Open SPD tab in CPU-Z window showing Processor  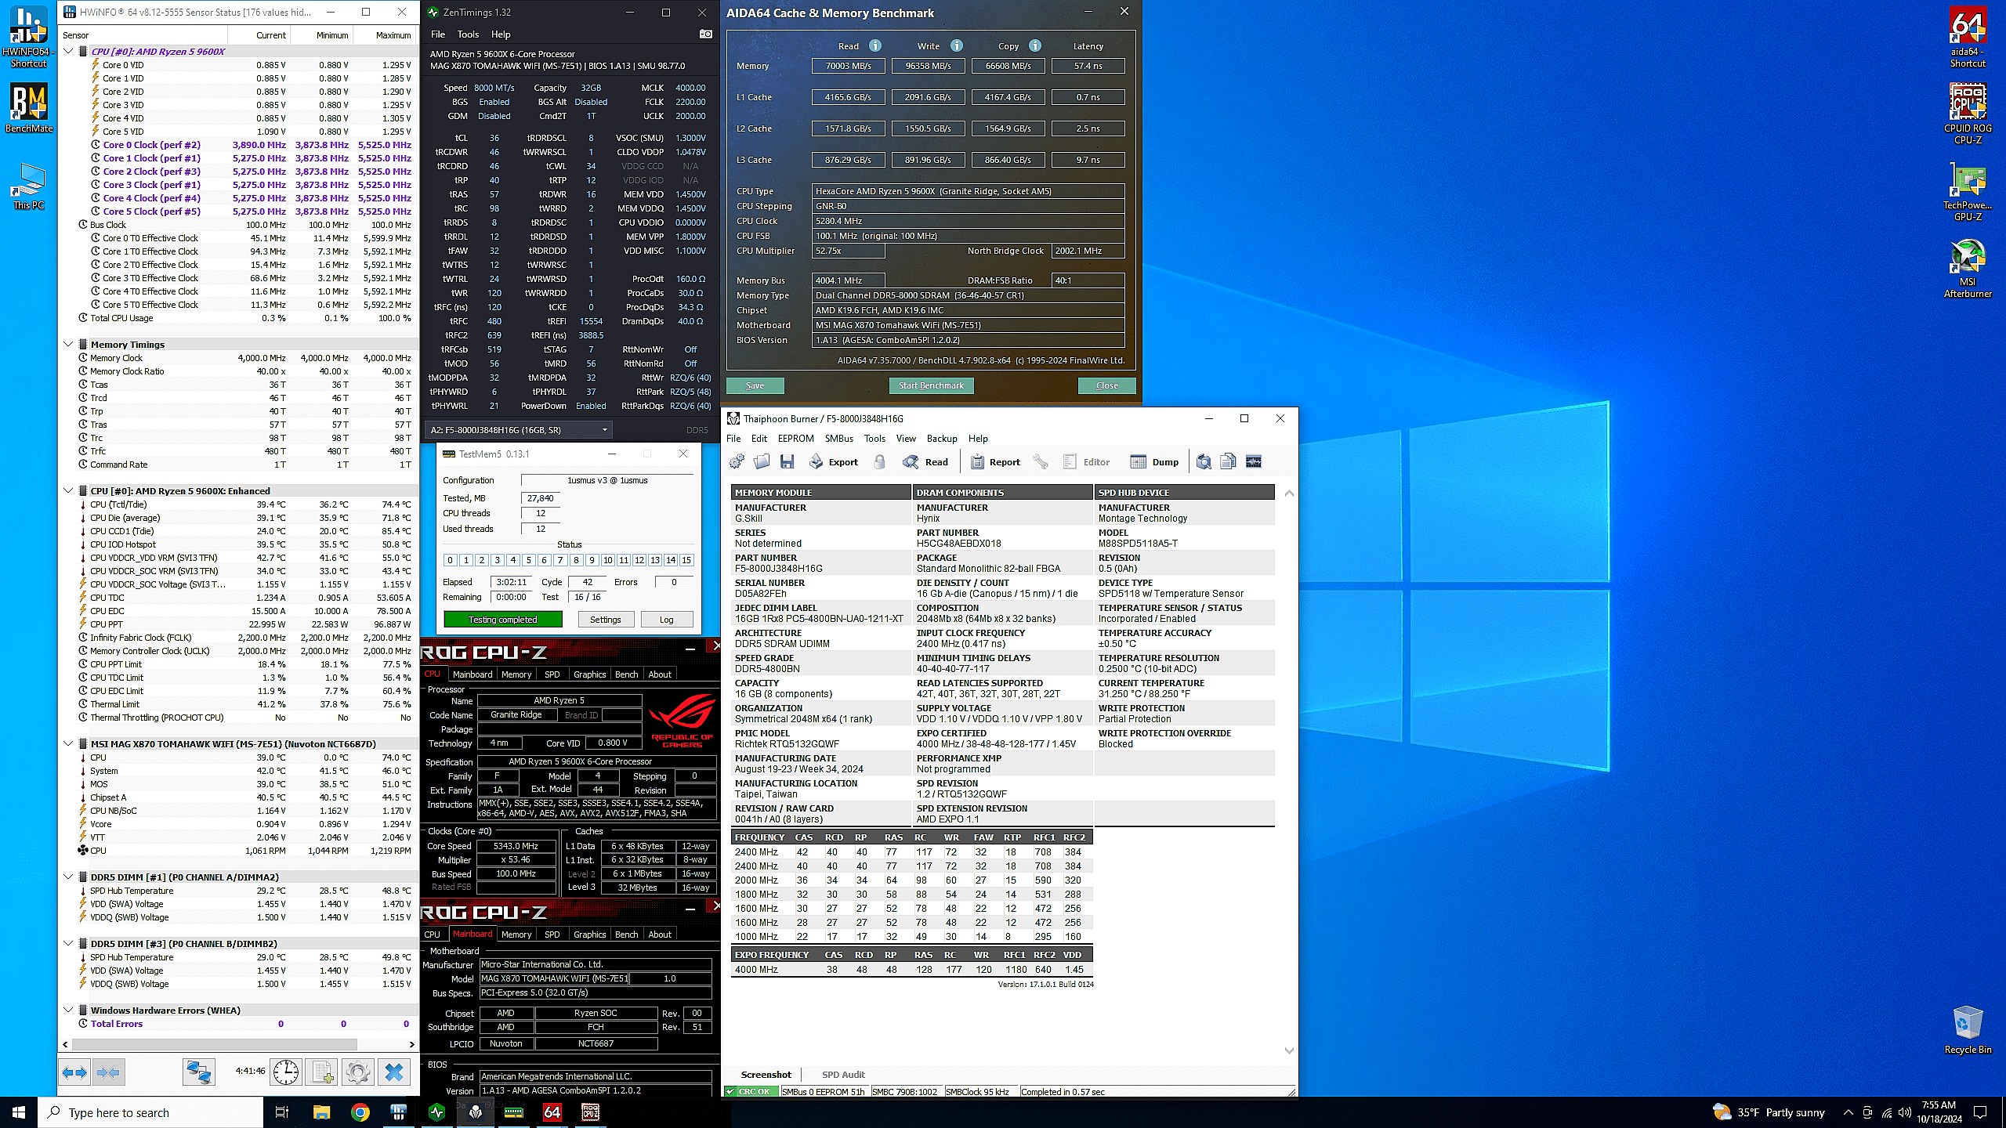(552, 674)
